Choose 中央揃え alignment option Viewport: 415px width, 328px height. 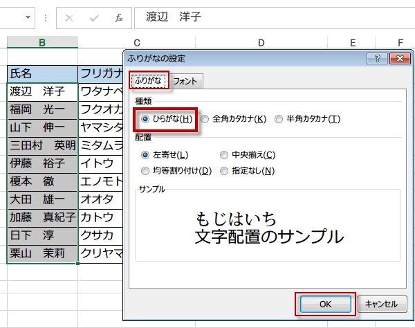coord(225,154)
